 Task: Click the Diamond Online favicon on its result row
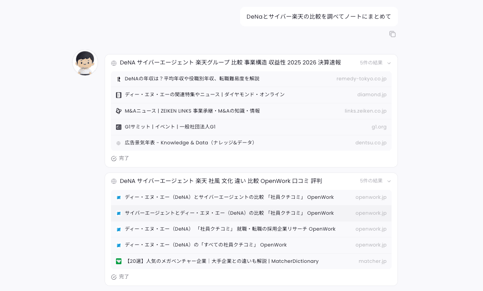tap(118, 95)
